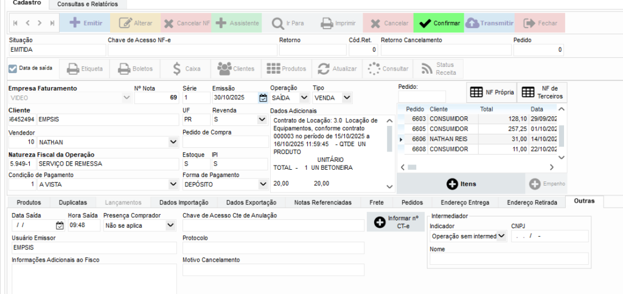Click the Atualizar refresh icon
Viewport: 623px width, 294px height.
pos(324,68)
